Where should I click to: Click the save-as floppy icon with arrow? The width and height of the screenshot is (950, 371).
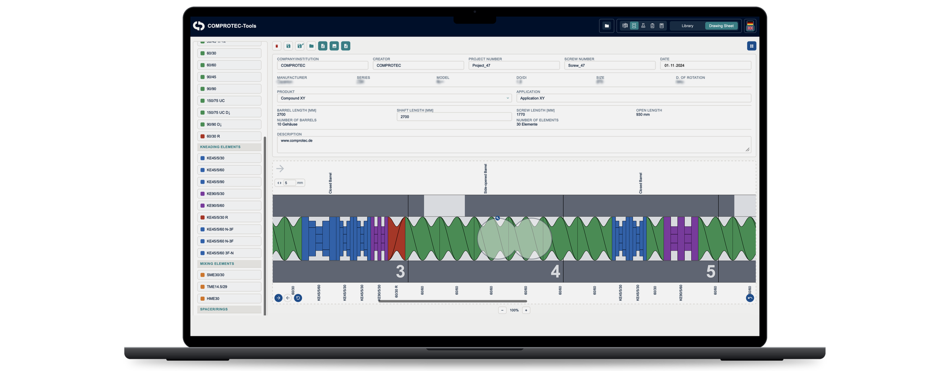pyautogui.click(x=300, y=46)
